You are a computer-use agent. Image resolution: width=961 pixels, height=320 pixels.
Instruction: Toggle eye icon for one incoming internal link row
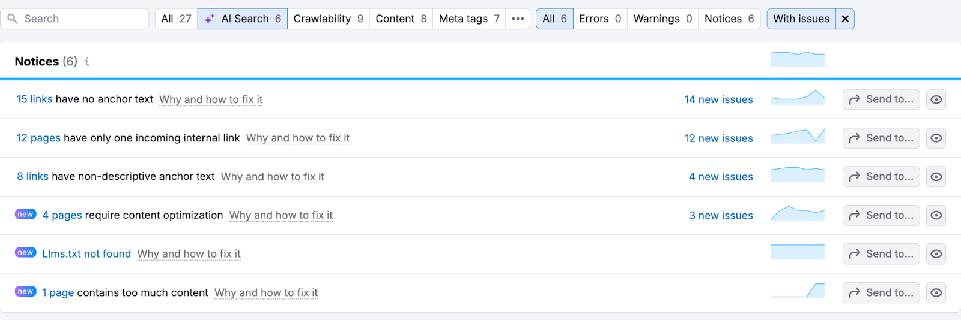tap(936, 138)
